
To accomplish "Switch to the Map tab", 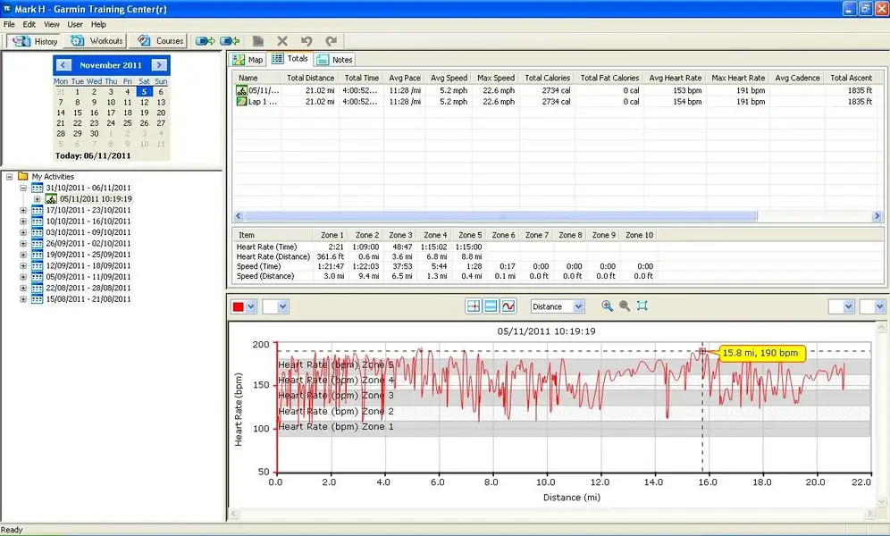I will pos(248,60).
